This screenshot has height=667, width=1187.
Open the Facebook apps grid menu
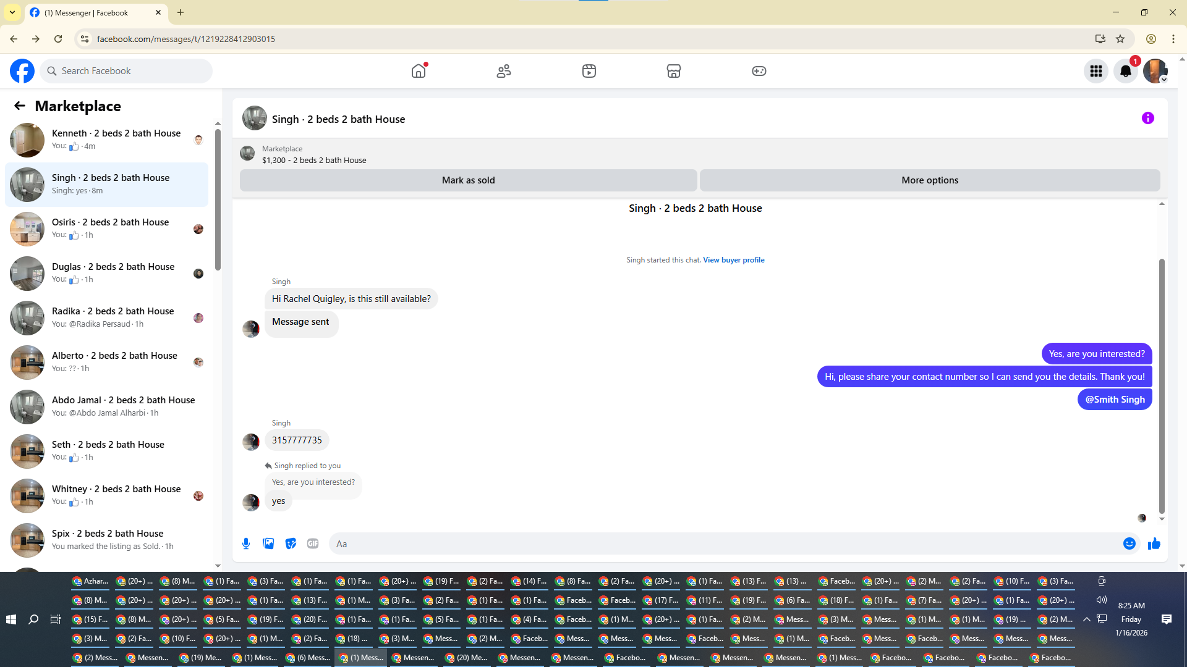pos(1096,71)
